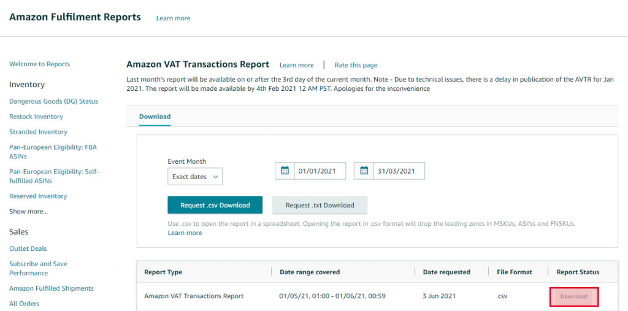Open the start date calendar icon

(285, 171)
